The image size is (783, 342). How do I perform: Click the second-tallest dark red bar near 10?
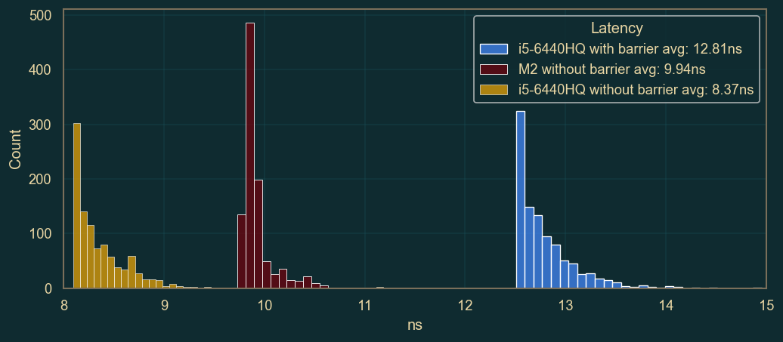click(x=258, y=234)
